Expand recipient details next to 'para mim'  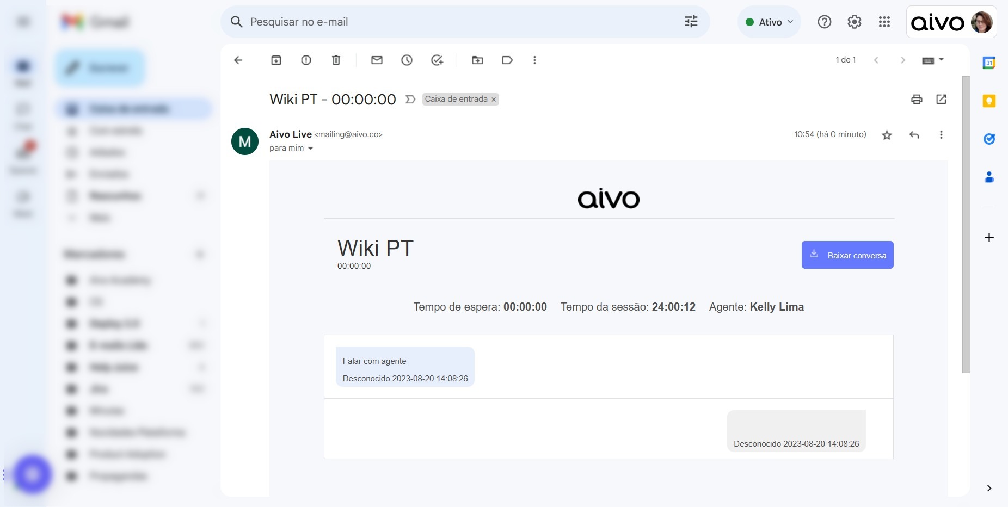click(x=311, y=149)
